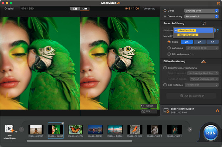
Task: Click the Gerät chip icon
Action: pyautogui.click(x=165, y=10)
